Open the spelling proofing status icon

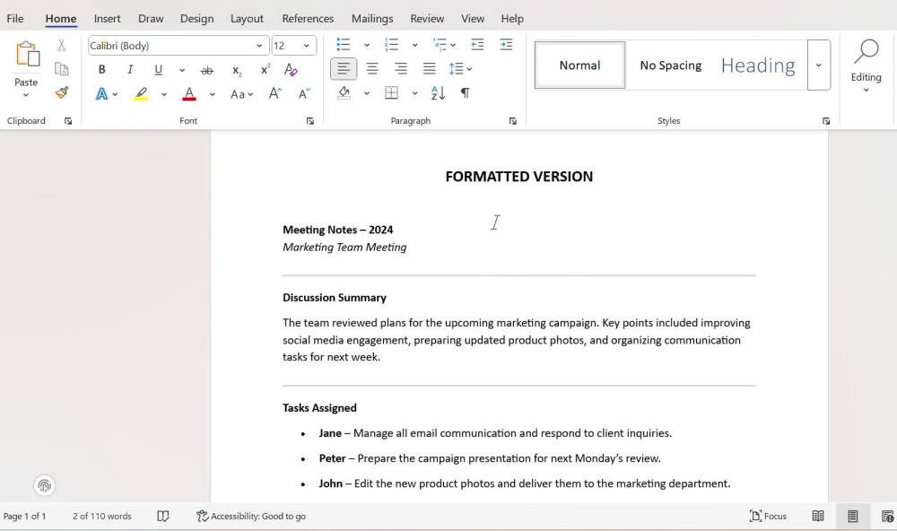(163, 516)
